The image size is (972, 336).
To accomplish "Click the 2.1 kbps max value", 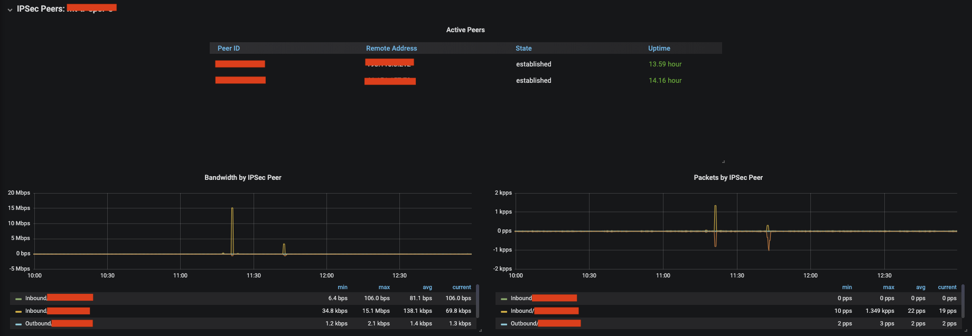I will point(379,324).
